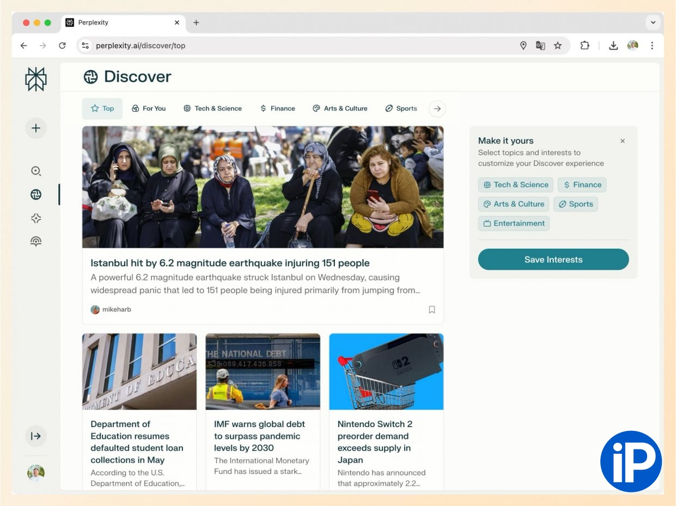Viewport: 676px width, 506px height.
Task: Open the Library signal icon in sidebar
Action: tap(36, 242)
